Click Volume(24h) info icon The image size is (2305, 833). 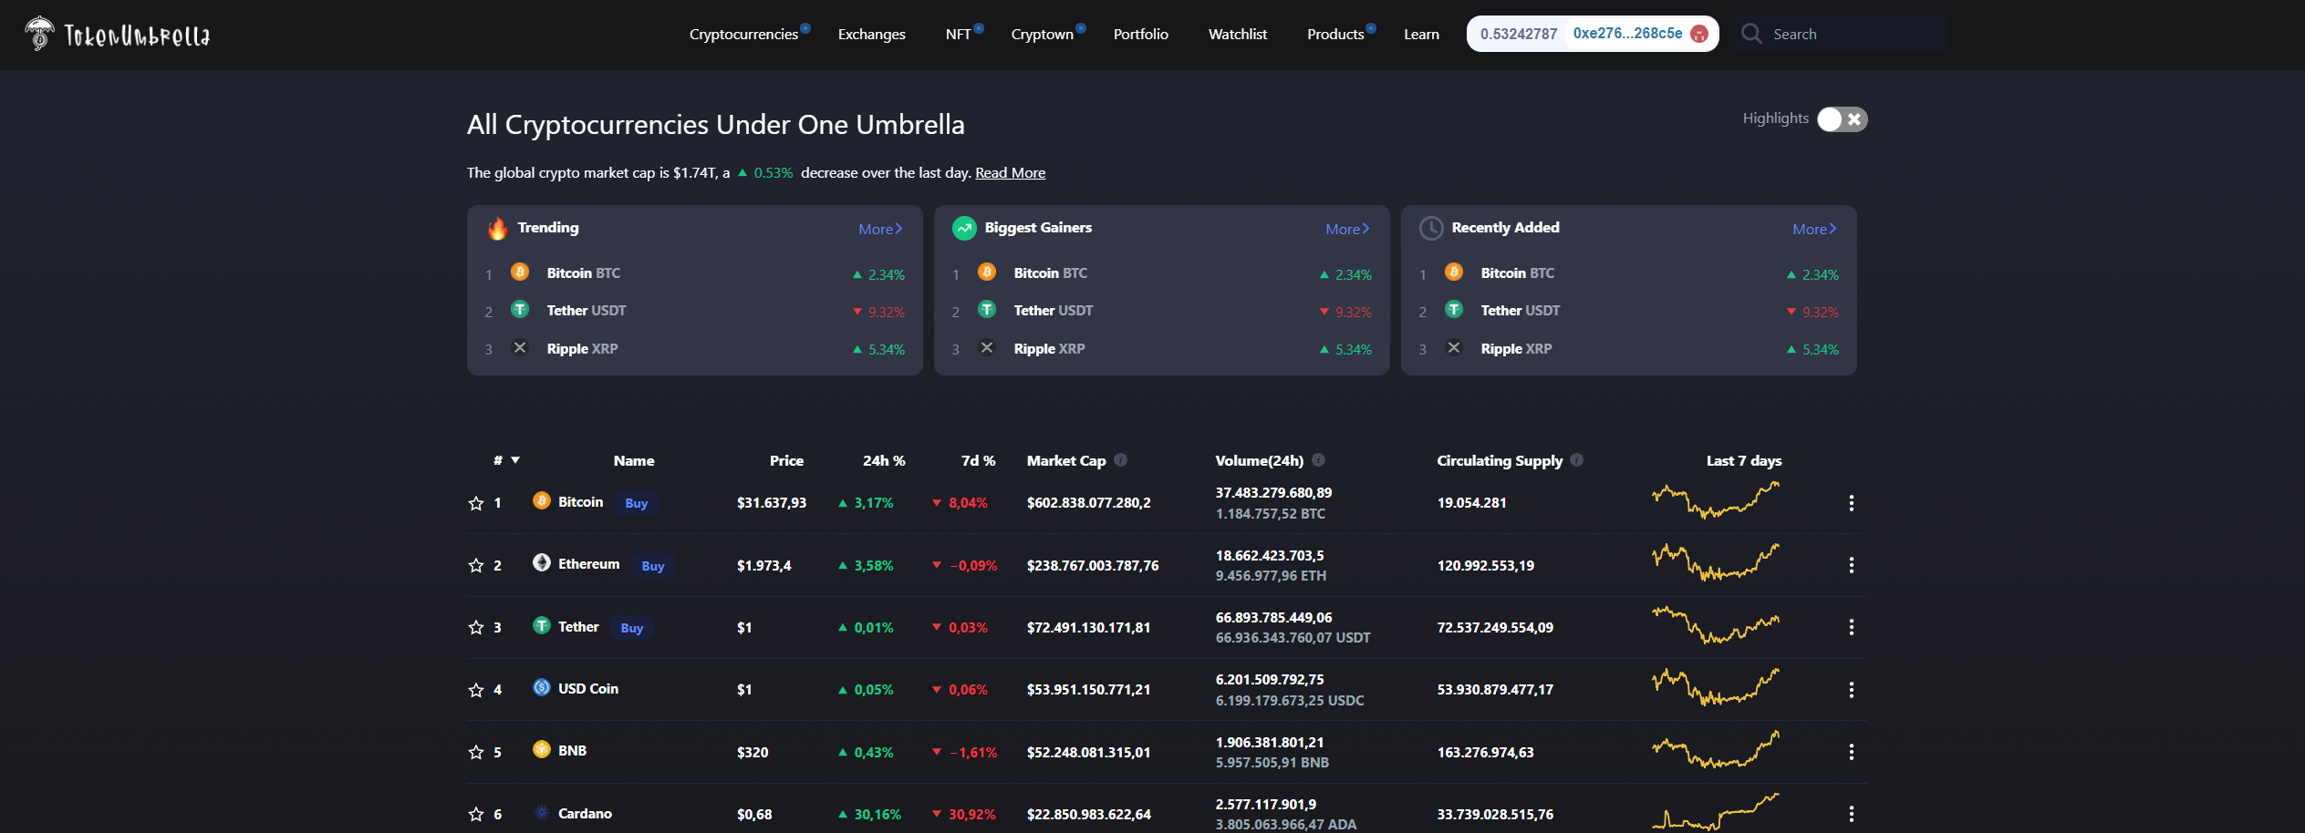(x=1318, y=460)
